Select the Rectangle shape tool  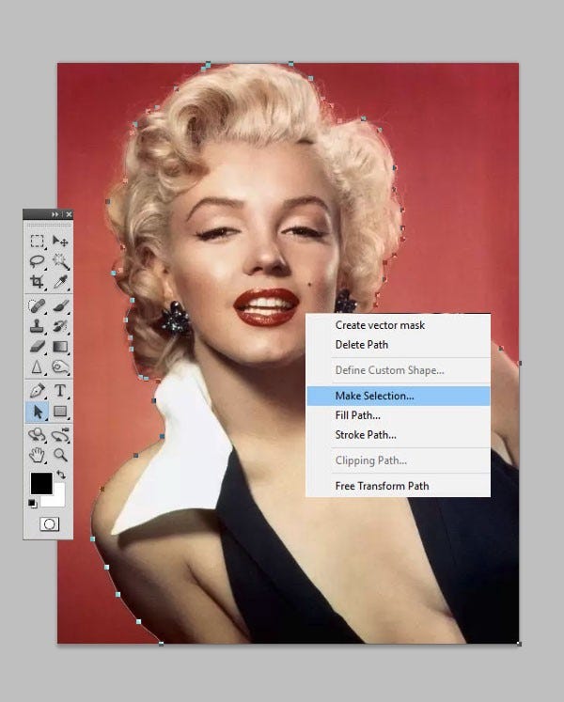(60, 411)
